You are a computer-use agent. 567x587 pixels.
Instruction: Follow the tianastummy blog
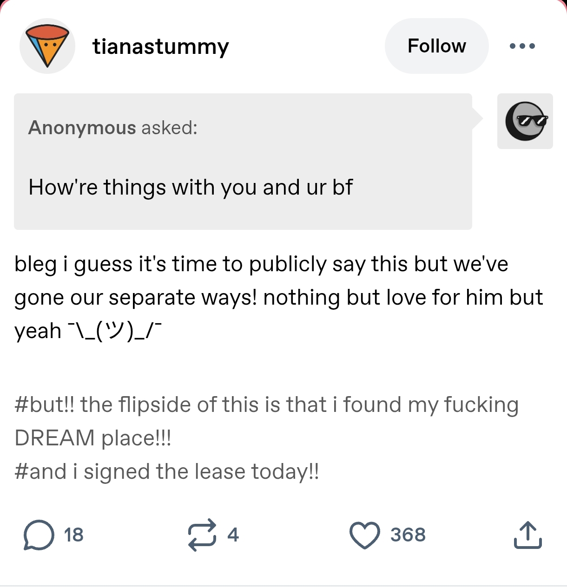(x=436, y=46)
